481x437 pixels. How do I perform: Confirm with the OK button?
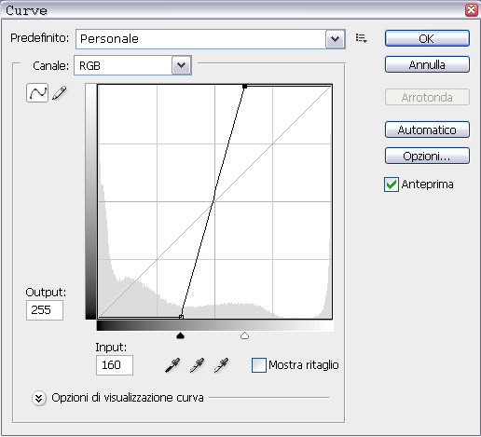pos(427,38)
